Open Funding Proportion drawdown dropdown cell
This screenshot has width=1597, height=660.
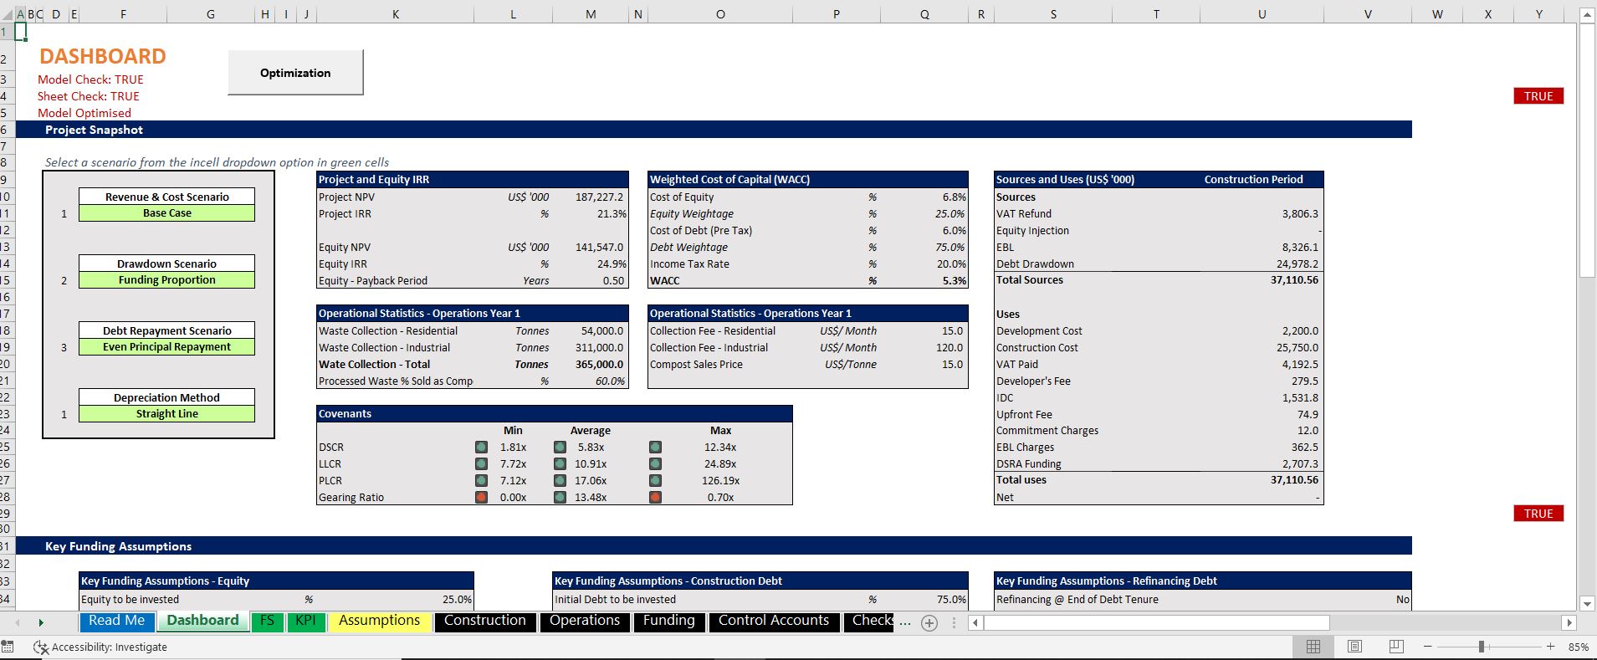pyautogui.click(x=166, y=280)
